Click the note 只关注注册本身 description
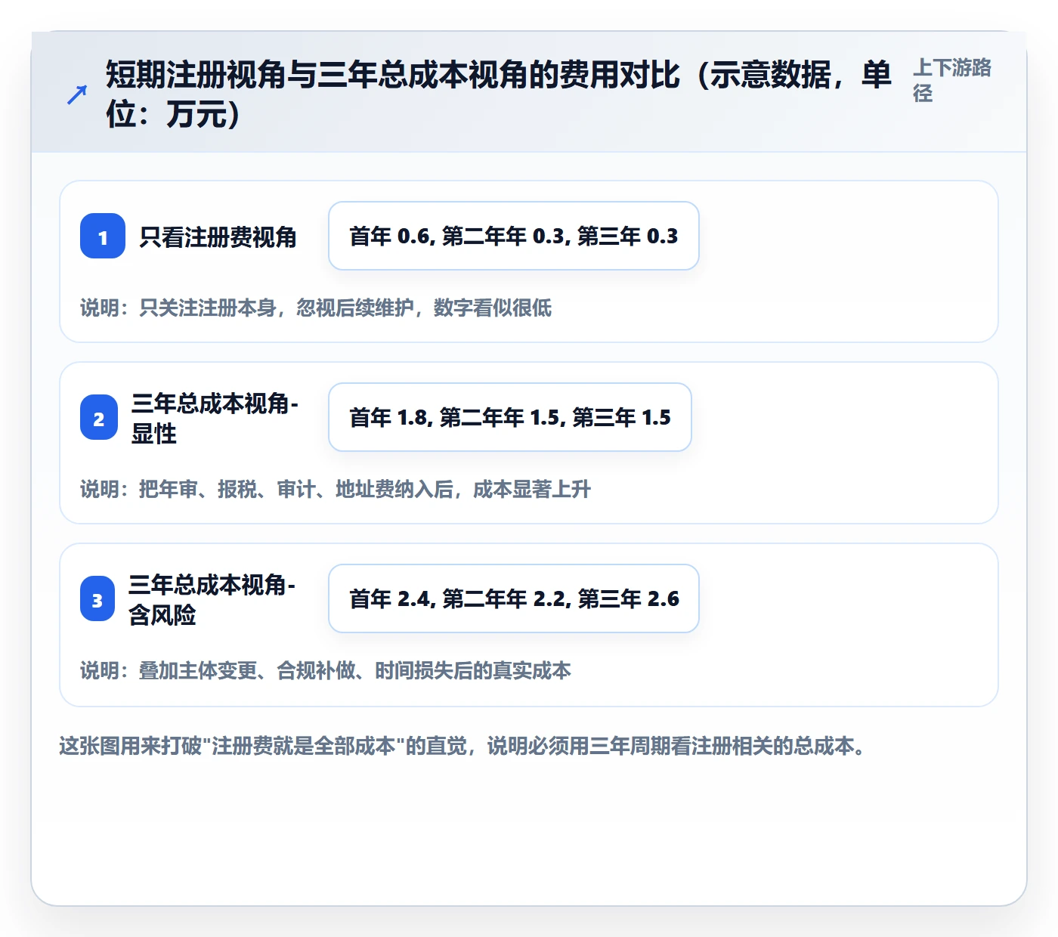Image resolution: width=1058 pixels, height=937 pixels. click(x=316, y=308)
